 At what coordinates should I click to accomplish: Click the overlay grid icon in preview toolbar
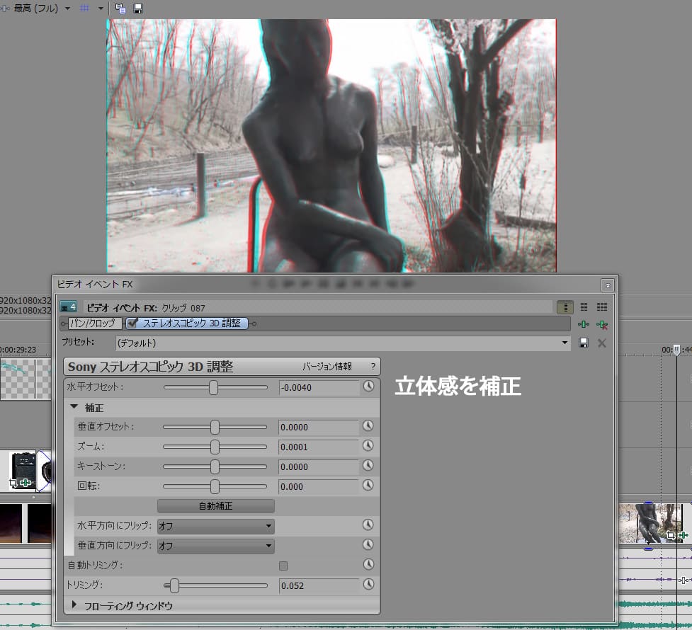pos(85,8)
